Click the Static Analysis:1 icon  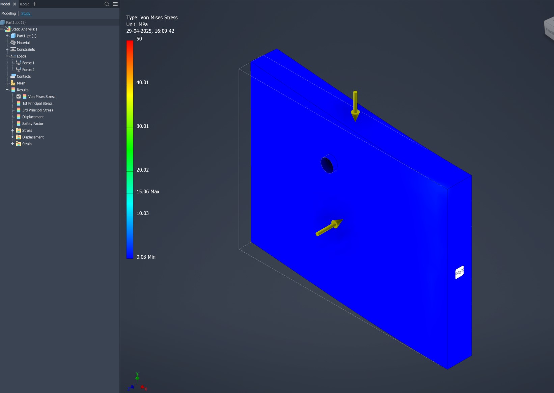(x=8, y=29)
